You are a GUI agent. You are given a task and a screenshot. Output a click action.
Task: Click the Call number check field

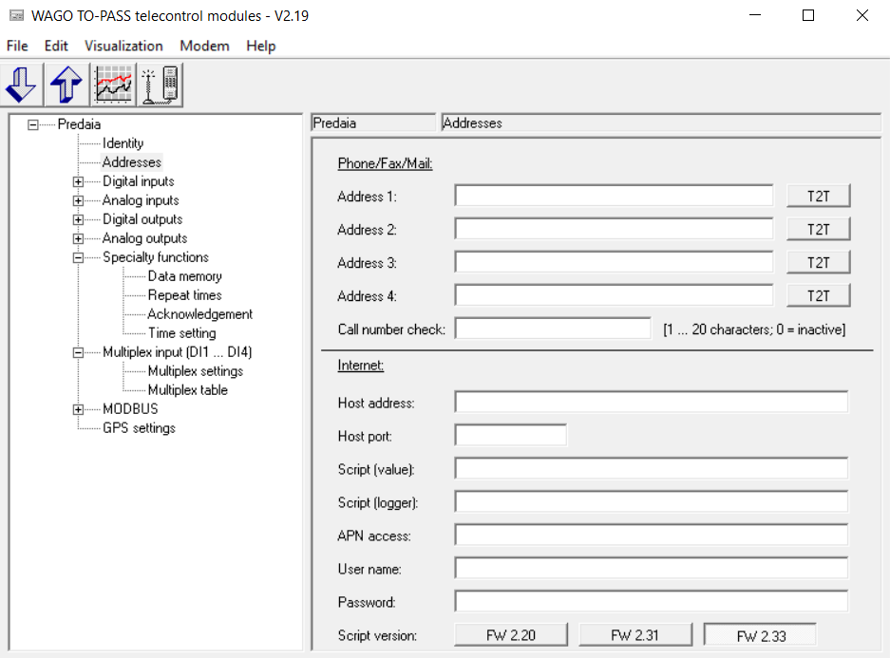552,329
